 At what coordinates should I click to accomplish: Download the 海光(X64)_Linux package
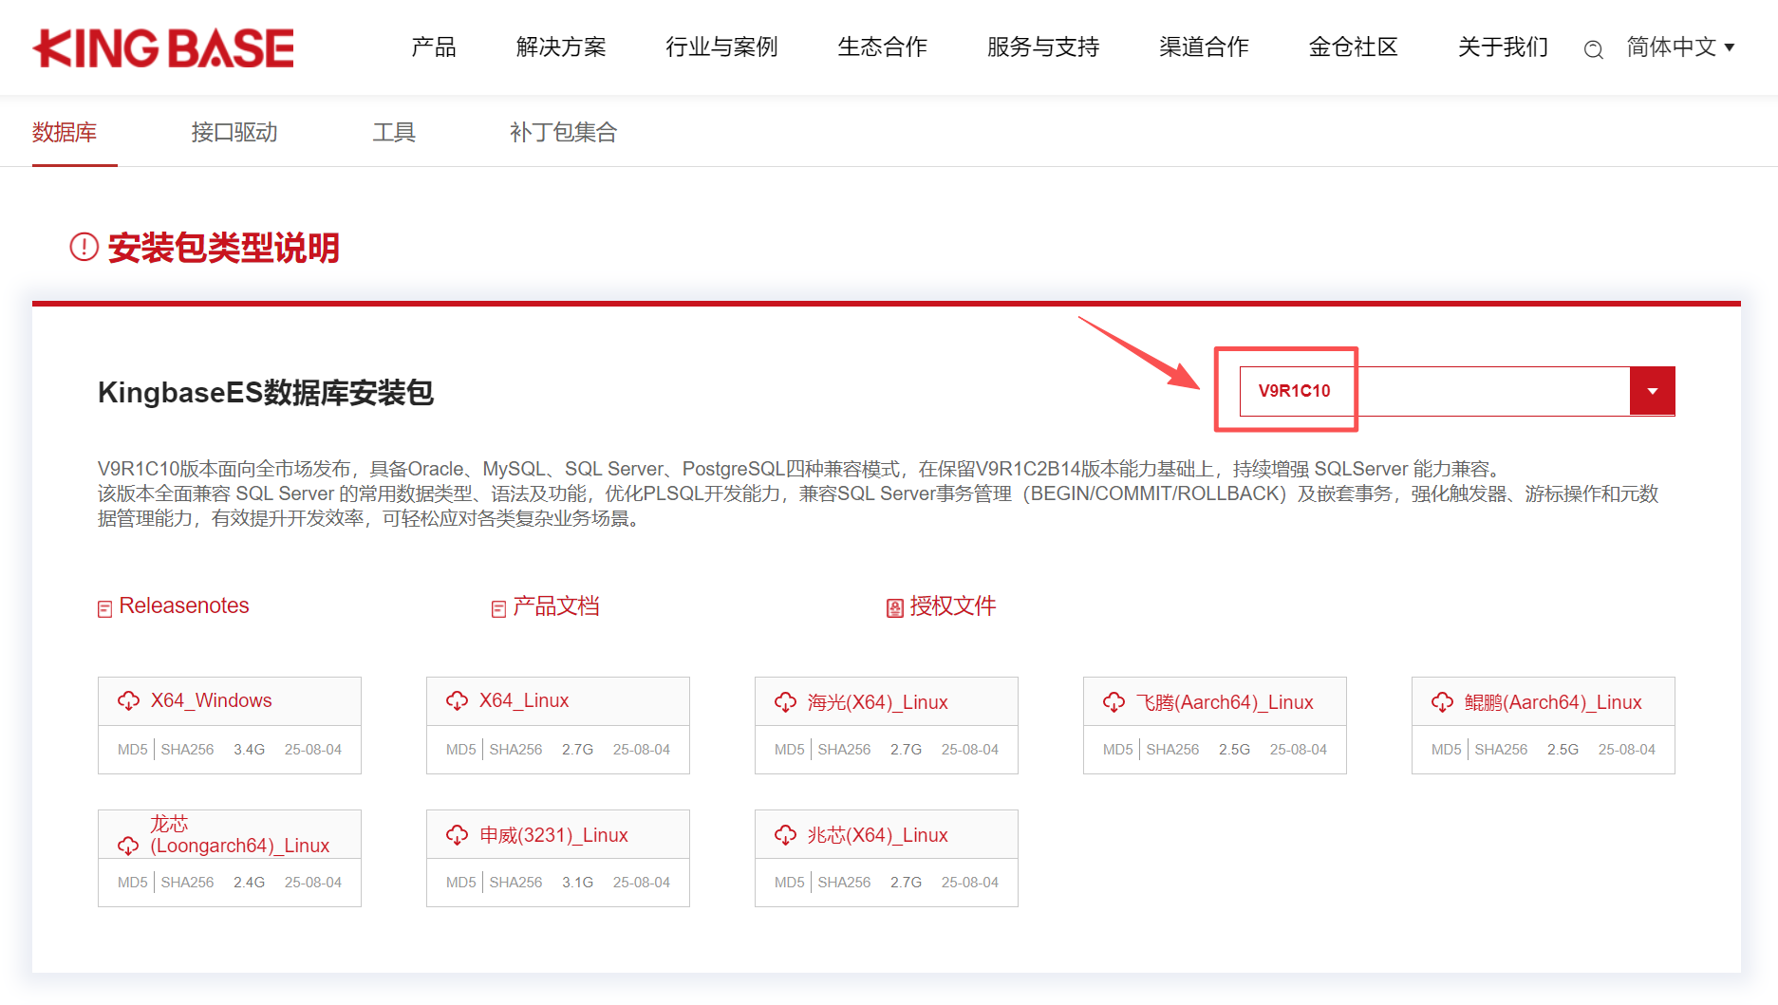pyautogui.click(x=878, y=701)
